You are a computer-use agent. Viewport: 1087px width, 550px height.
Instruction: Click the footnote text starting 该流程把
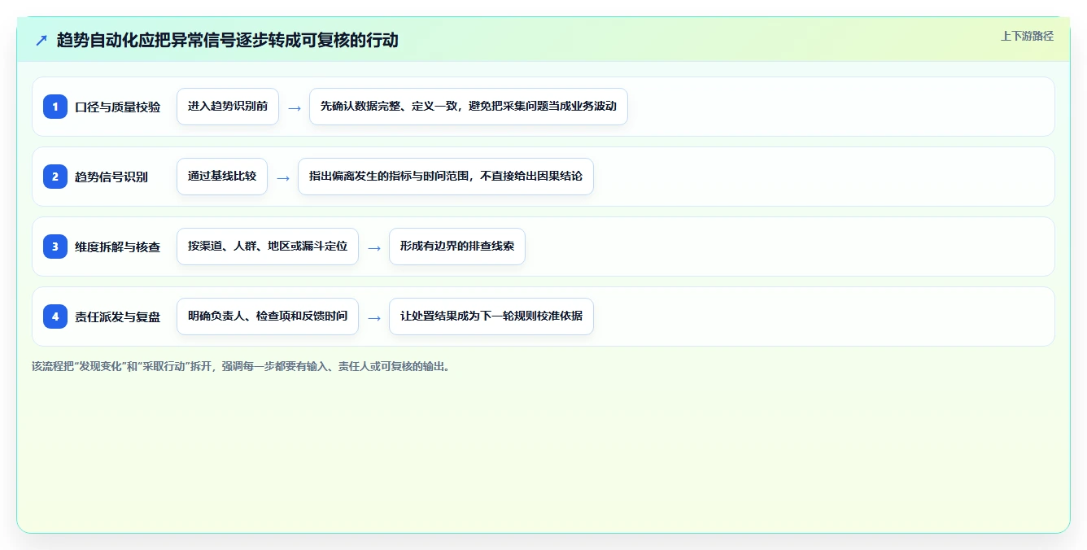click(x=241, y=367)
